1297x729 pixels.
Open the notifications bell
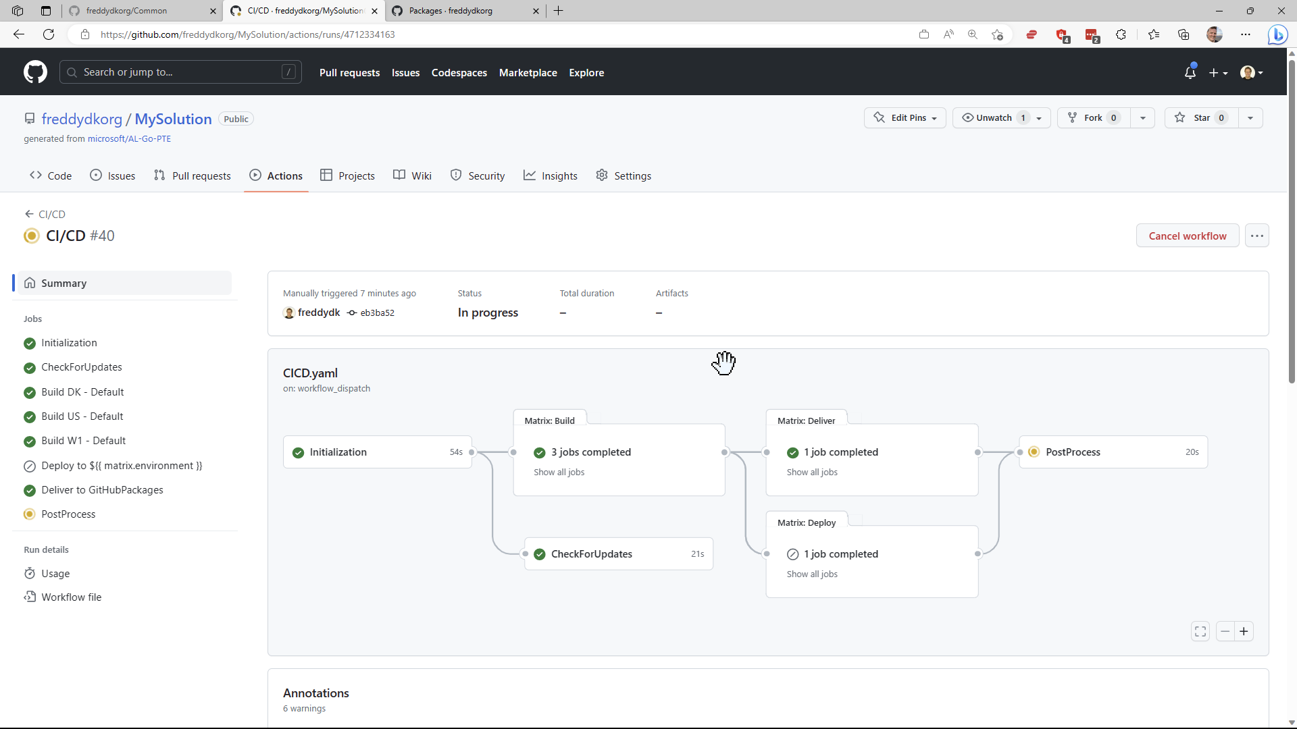[1191, 72]
